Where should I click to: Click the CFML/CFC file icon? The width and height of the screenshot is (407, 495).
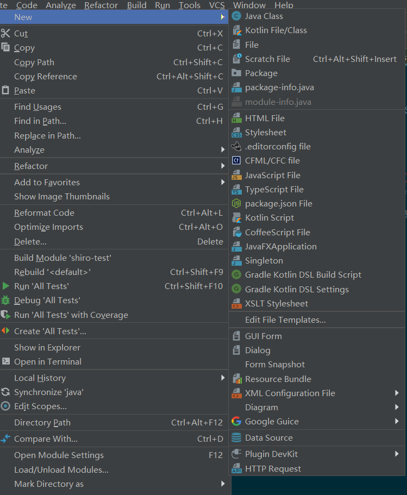[x=236, y=160]
